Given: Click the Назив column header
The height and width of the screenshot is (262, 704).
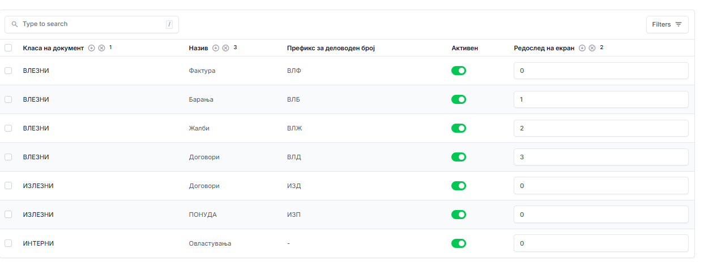Looking at the screenshot, I should click(199, 48).
